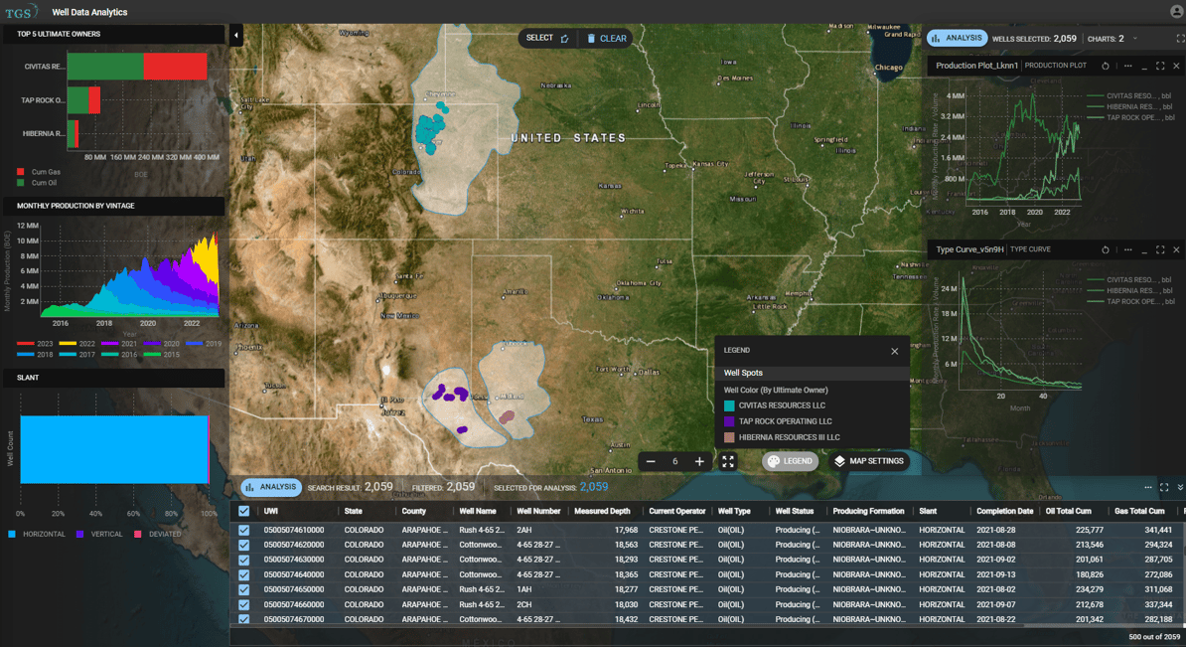Open the ANALYSIS pill above results grid
Viewport: 1186px width, 647px height.
pos(271,487)
